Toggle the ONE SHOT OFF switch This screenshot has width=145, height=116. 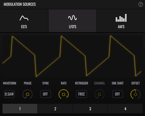pos(118,94)
